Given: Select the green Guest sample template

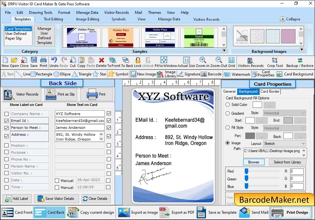Looking at the screenshot, I should click(x=199, y=37).
